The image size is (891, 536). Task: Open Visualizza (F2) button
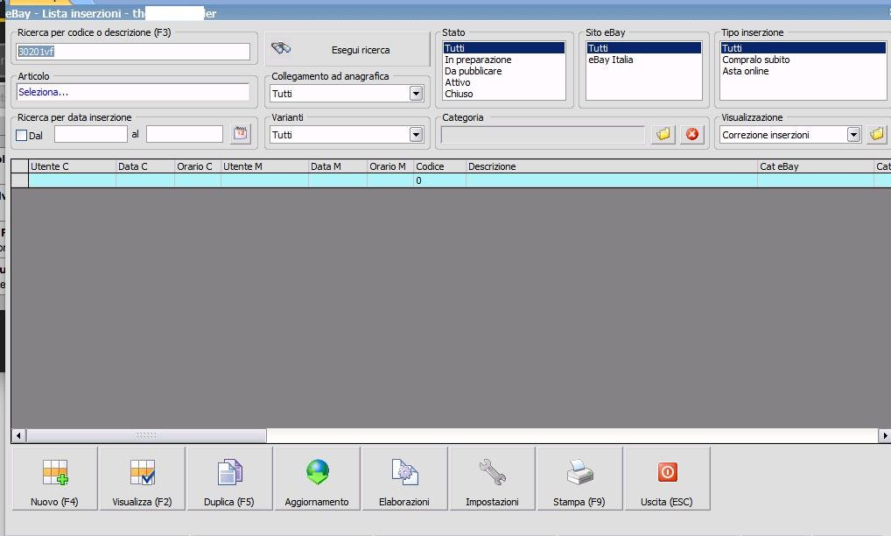142,478
